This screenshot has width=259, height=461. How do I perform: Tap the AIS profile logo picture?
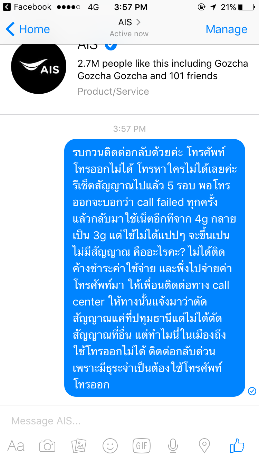pyautogui.click(x=39, y=66)
